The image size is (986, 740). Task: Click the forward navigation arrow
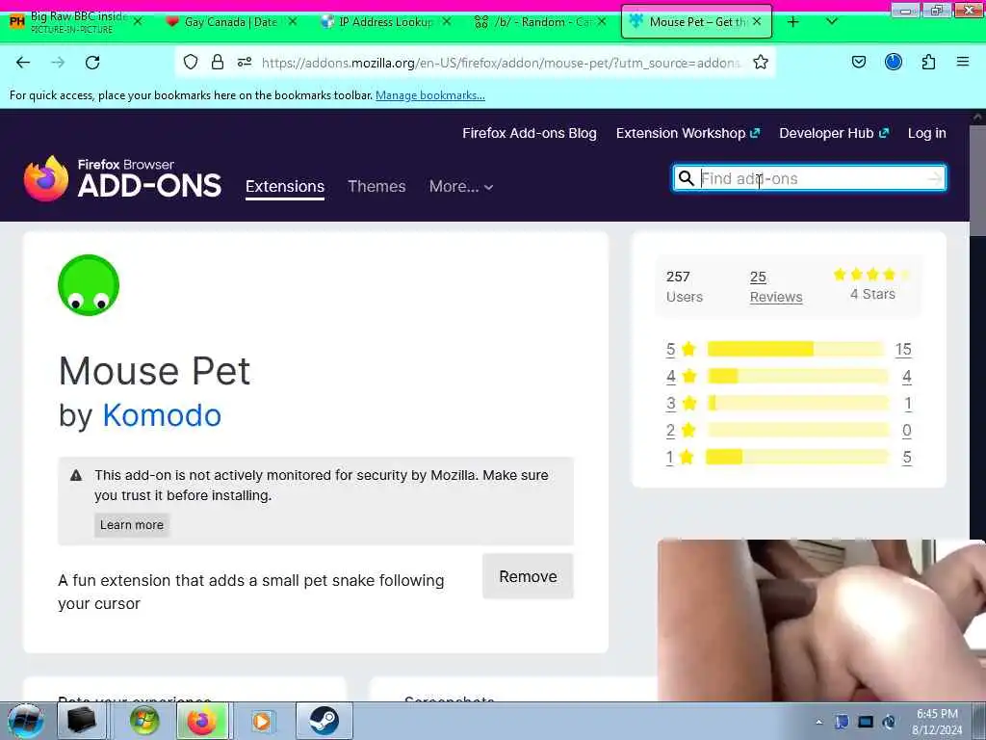[58, 63]
